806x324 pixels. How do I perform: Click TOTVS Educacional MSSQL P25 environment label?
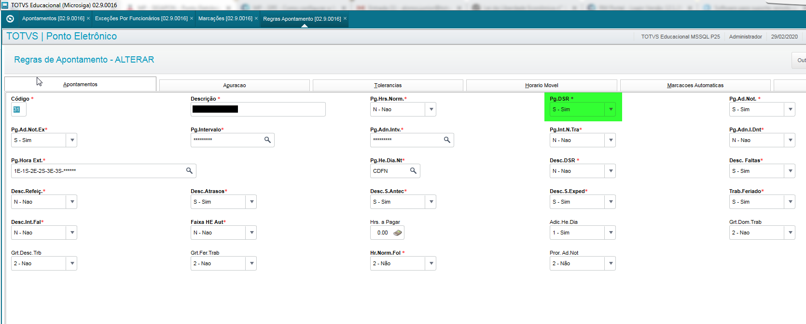point(681,37)
